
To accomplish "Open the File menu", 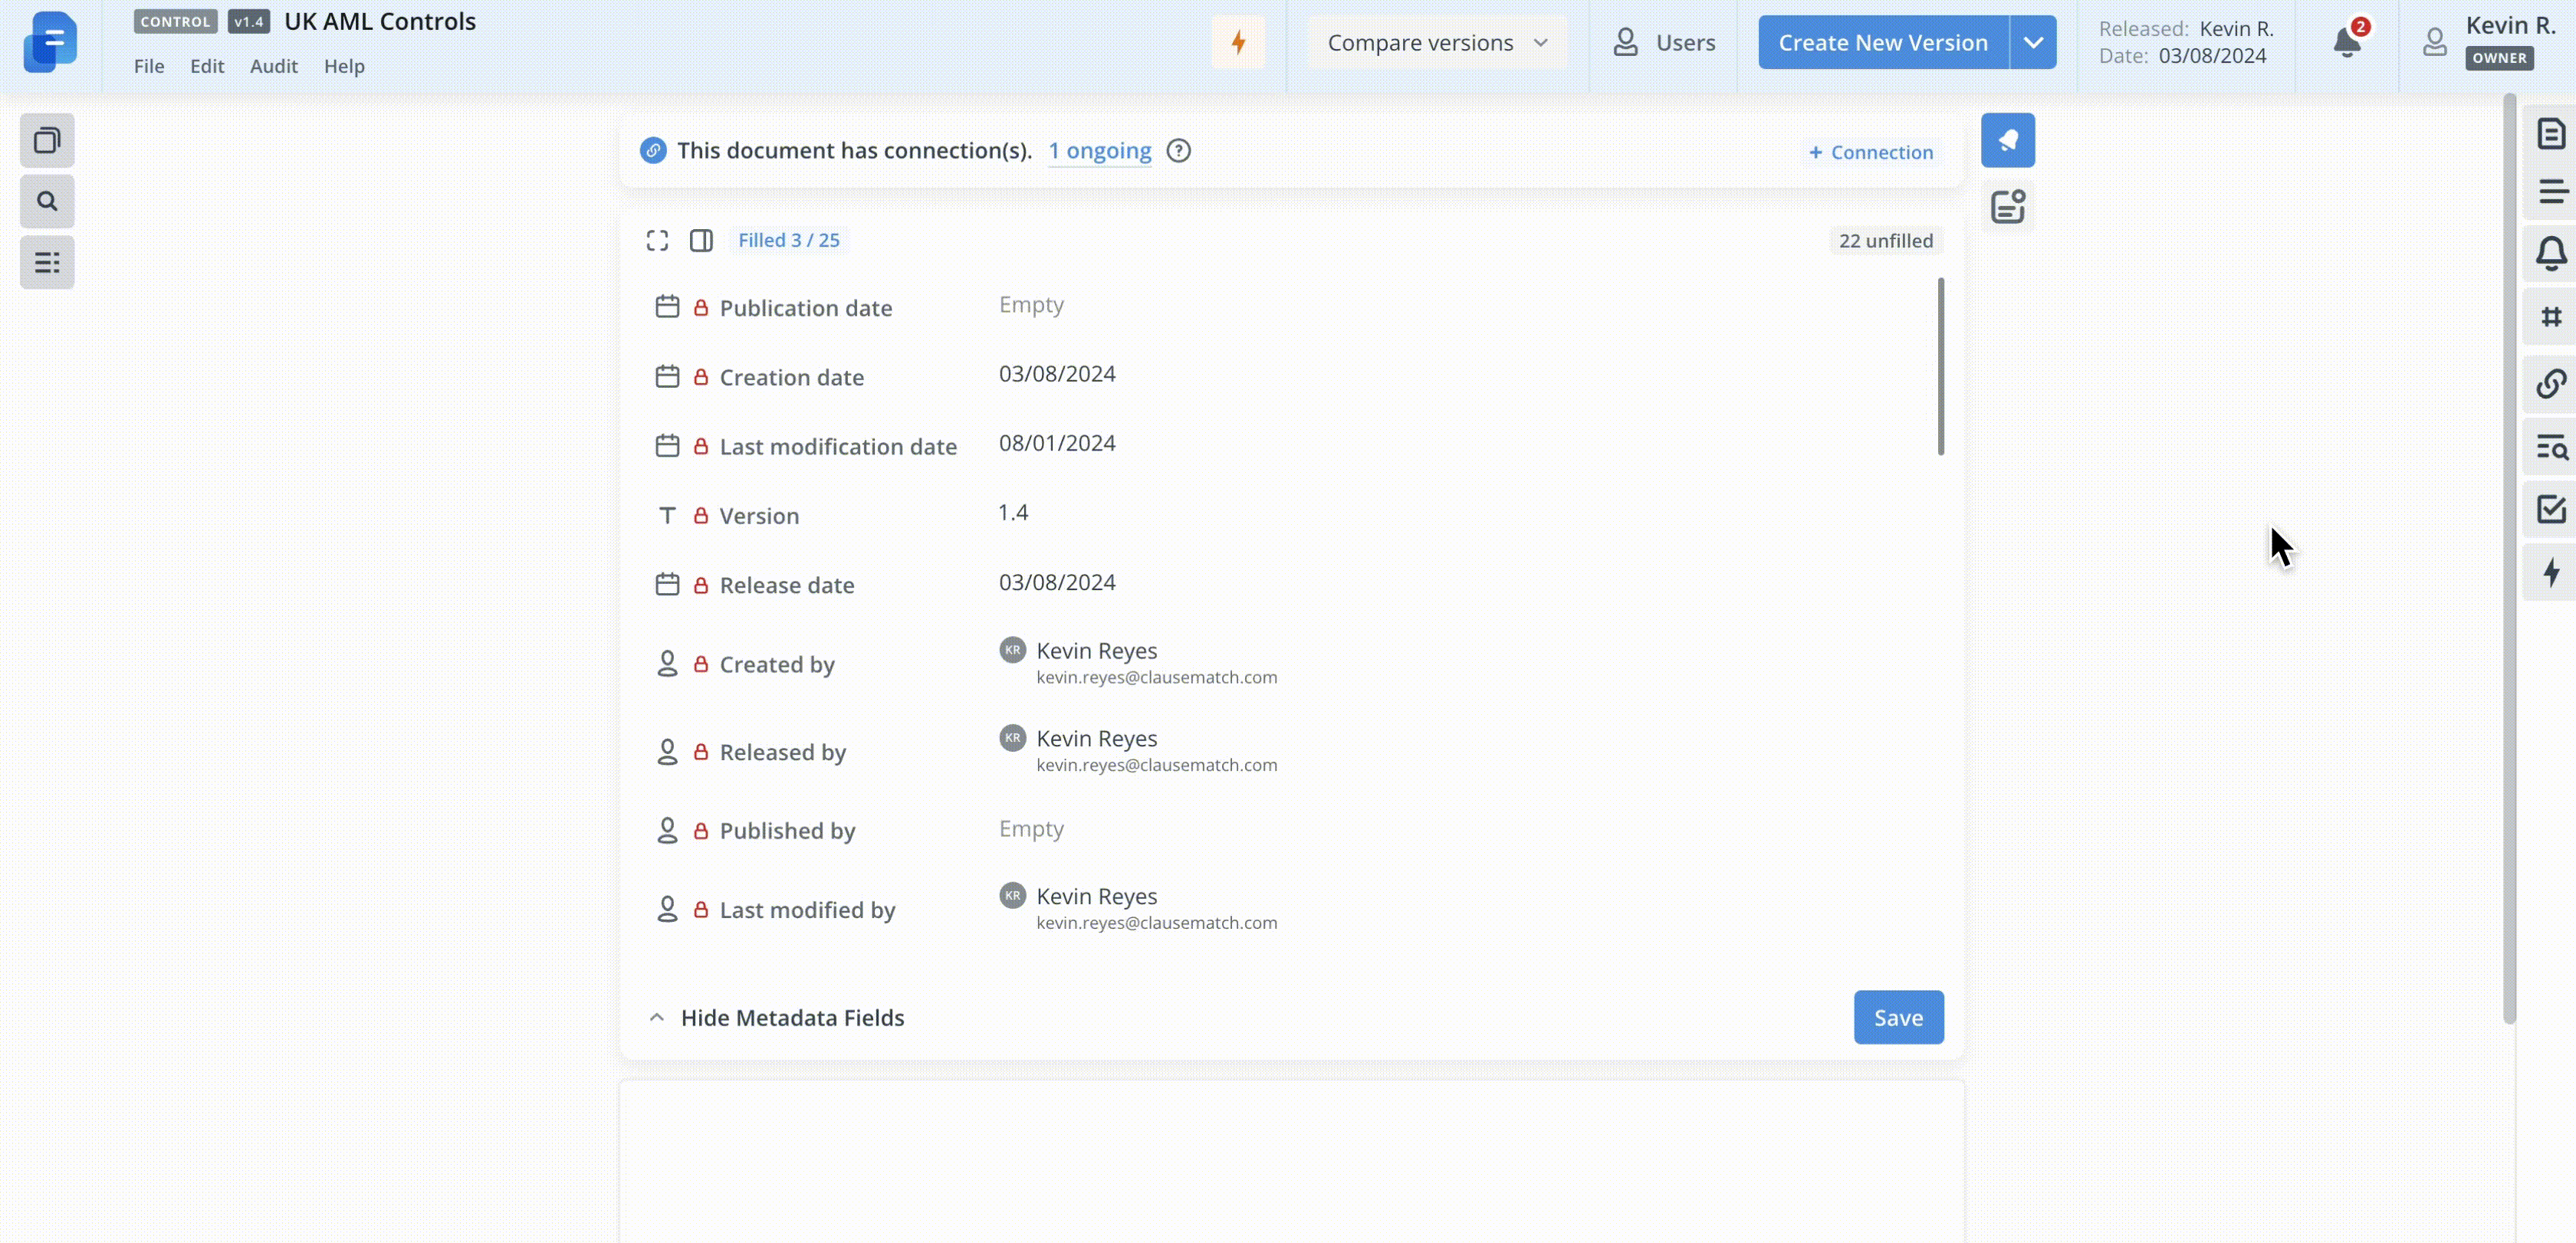I will coord(149,66).
